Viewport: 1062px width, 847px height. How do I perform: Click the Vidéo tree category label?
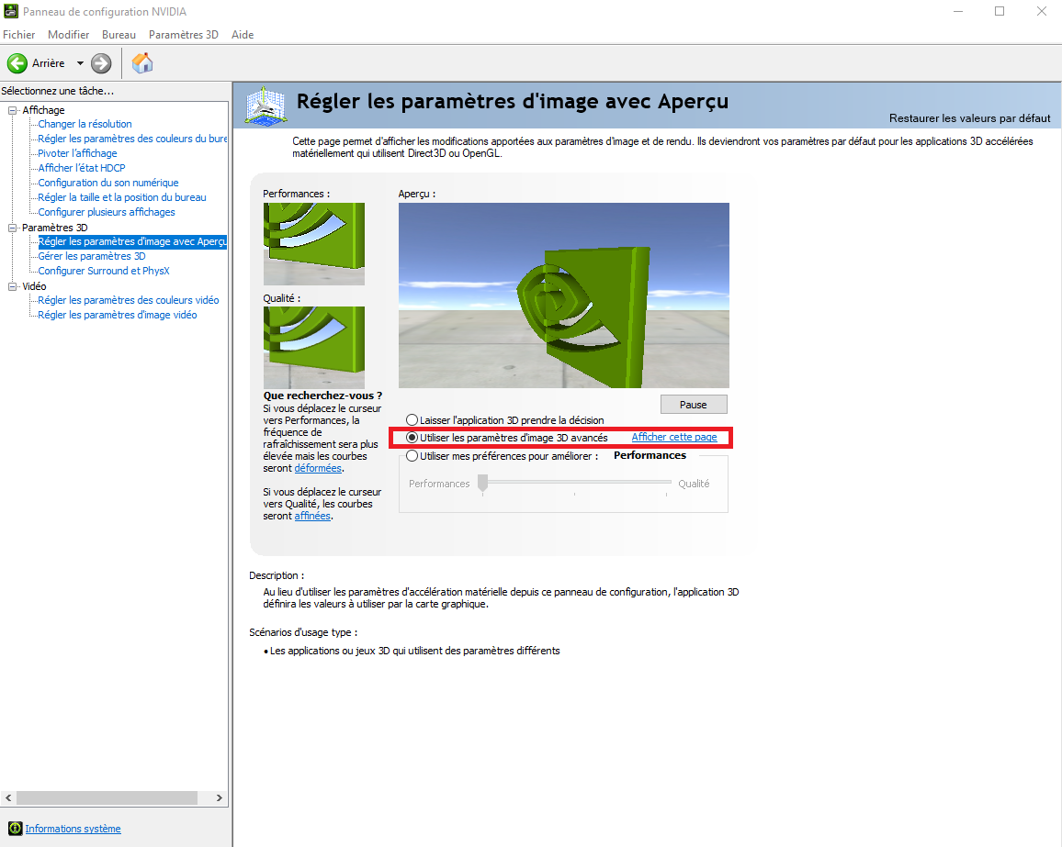coord(34,287)
